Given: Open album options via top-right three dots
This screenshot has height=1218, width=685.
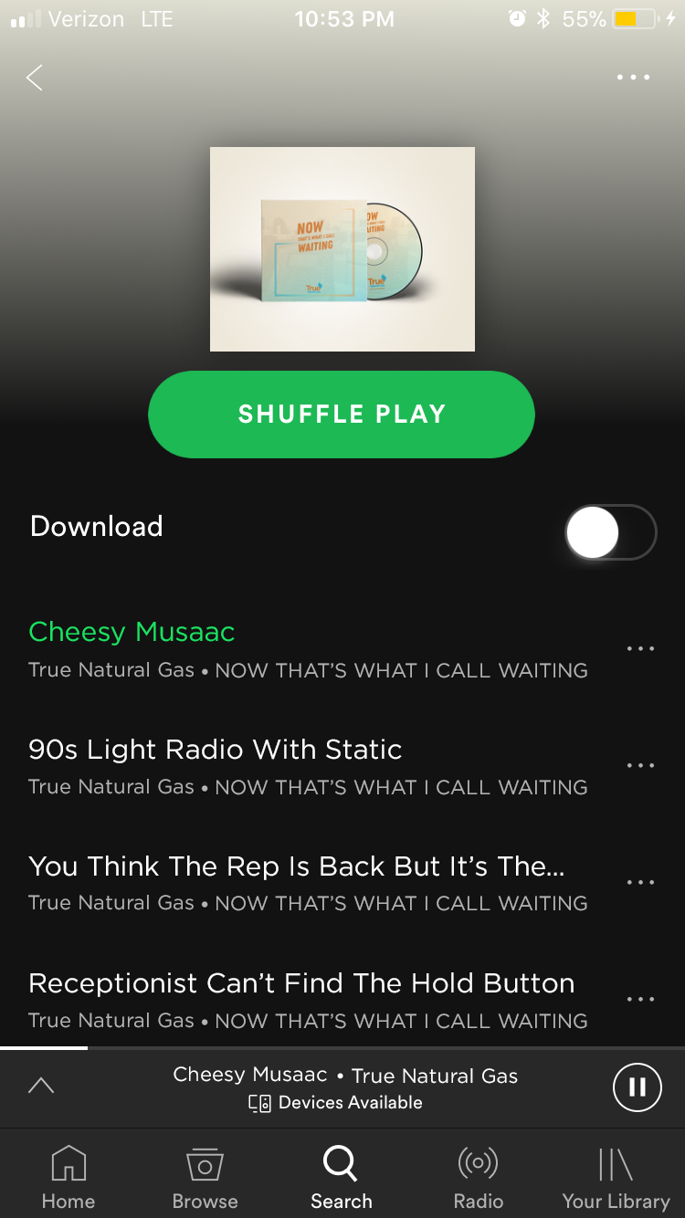Looking at the screenshot, I should [x=633, y=78].
